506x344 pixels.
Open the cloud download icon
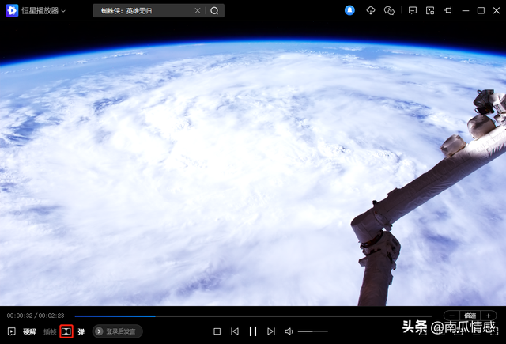click(x=371, y=10)
